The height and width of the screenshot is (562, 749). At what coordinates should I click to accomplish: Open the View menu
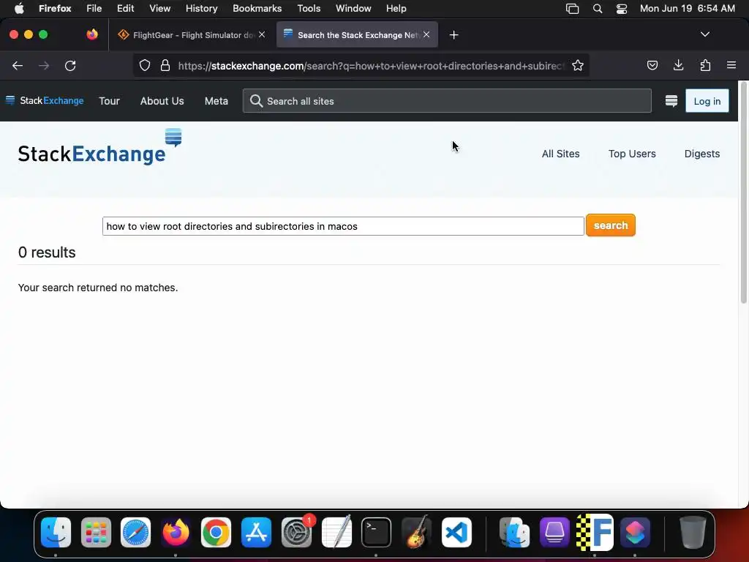tap(159, 8)
